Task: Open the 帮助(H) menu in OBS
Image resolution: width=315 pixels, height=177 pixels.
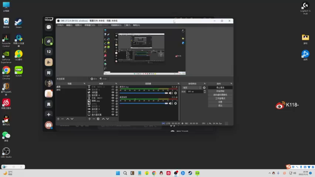Action: 136,25
